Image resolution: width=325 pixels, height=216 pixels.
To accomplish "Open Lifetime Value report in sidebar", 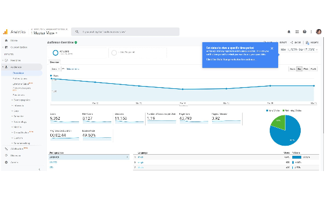I will click(21, 84).
